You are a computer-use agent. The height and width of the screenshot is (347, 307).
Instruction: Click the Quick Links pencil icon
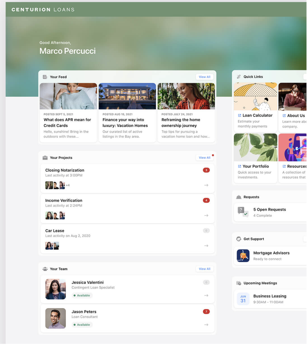pos(239,76)
